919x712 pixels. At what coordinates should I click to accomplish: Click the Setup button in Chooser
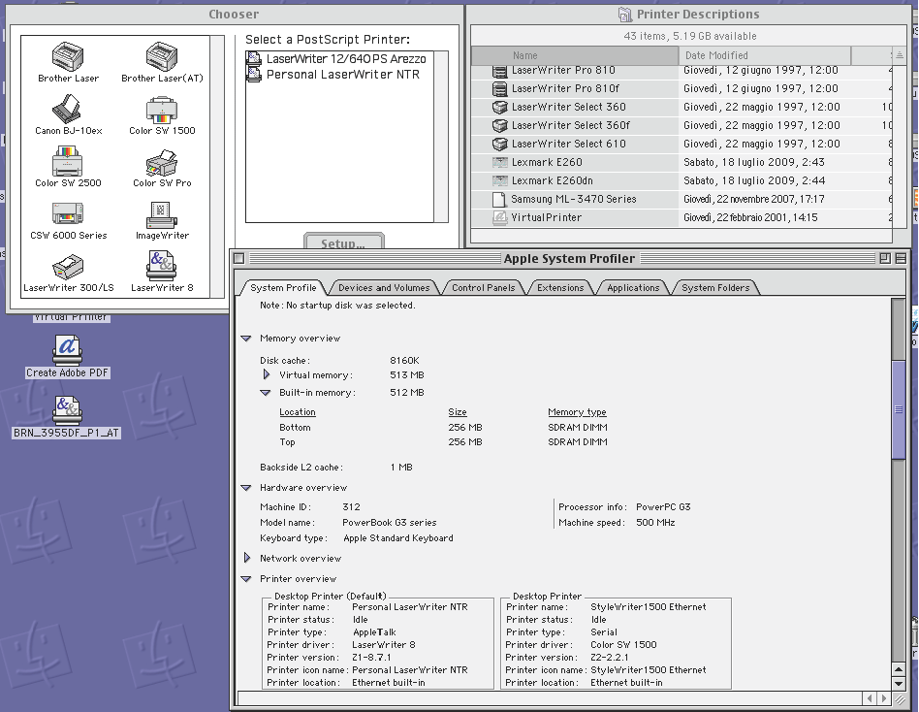(x=344, y=242)
